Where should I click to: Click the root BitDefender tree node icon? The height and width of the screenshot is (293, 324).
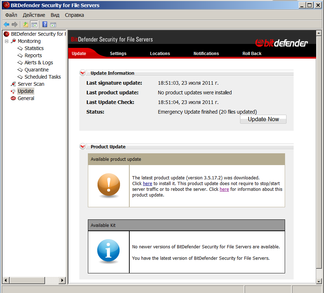pos(7,34)
